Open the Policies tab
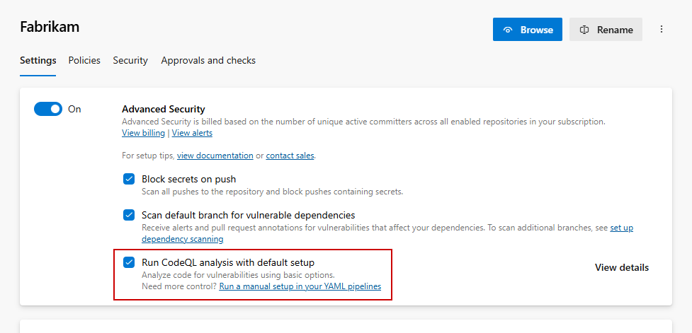Viewport: 692px width, 333px height. pos(84,61)
